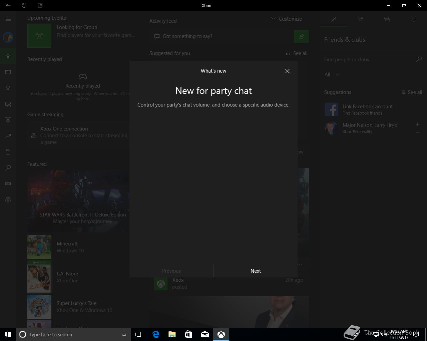This screenshot has height=341, width=427.
Task: Click the Previous button in dialog
Action: pos(171,271)
